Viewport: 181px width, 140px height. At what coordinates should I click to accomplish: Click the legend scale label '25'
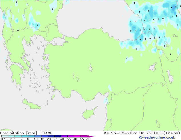[x=55, y=139]
